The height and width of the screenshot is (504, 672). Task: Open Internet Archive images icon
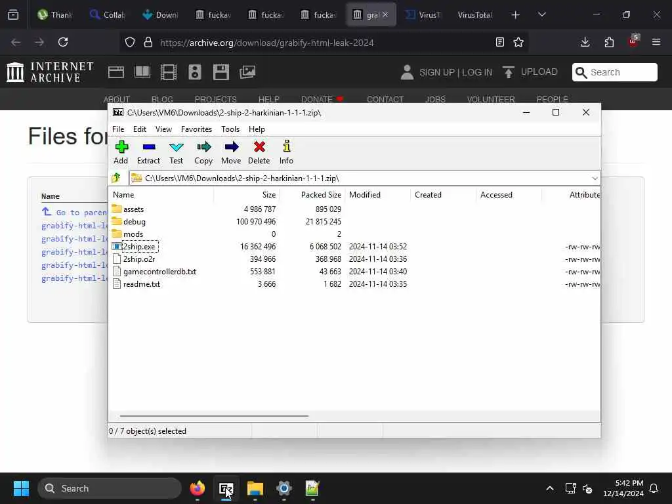pyautogui.click(x=247, y=72)
